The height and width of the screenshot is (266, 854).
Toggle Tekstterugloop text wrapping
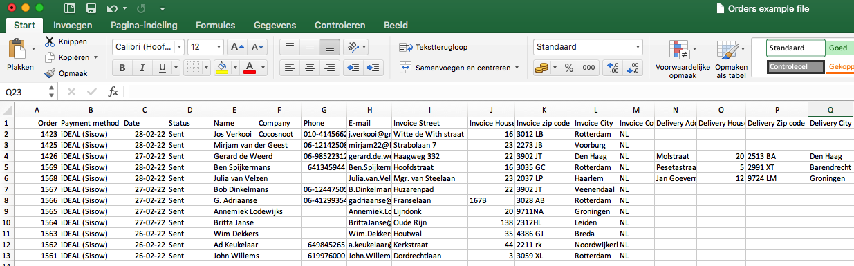(434, 47)
